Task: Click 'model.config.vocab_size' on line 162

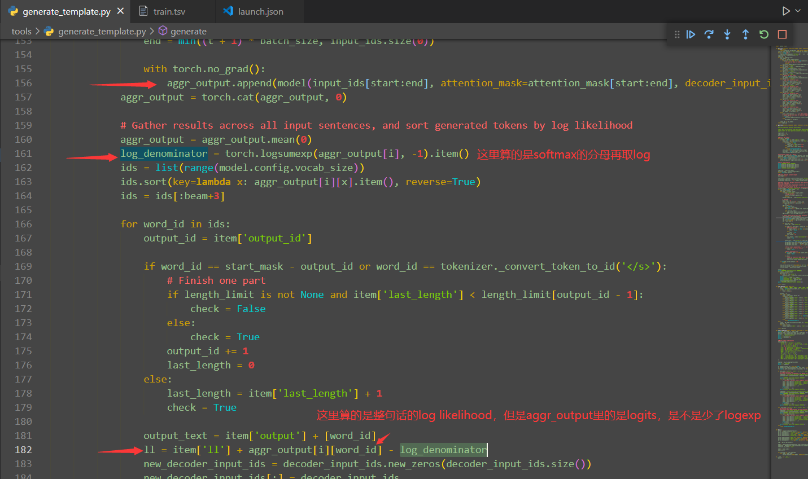Action: click(x=286, y=168)
